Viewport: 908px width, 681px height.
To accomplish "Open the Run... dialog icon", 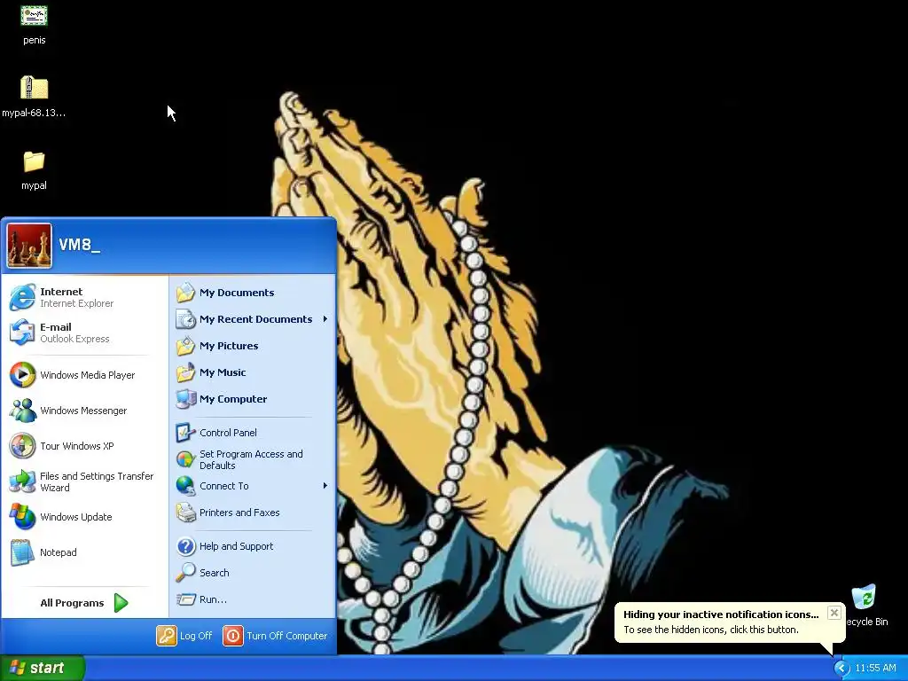I will pos(186,599).
